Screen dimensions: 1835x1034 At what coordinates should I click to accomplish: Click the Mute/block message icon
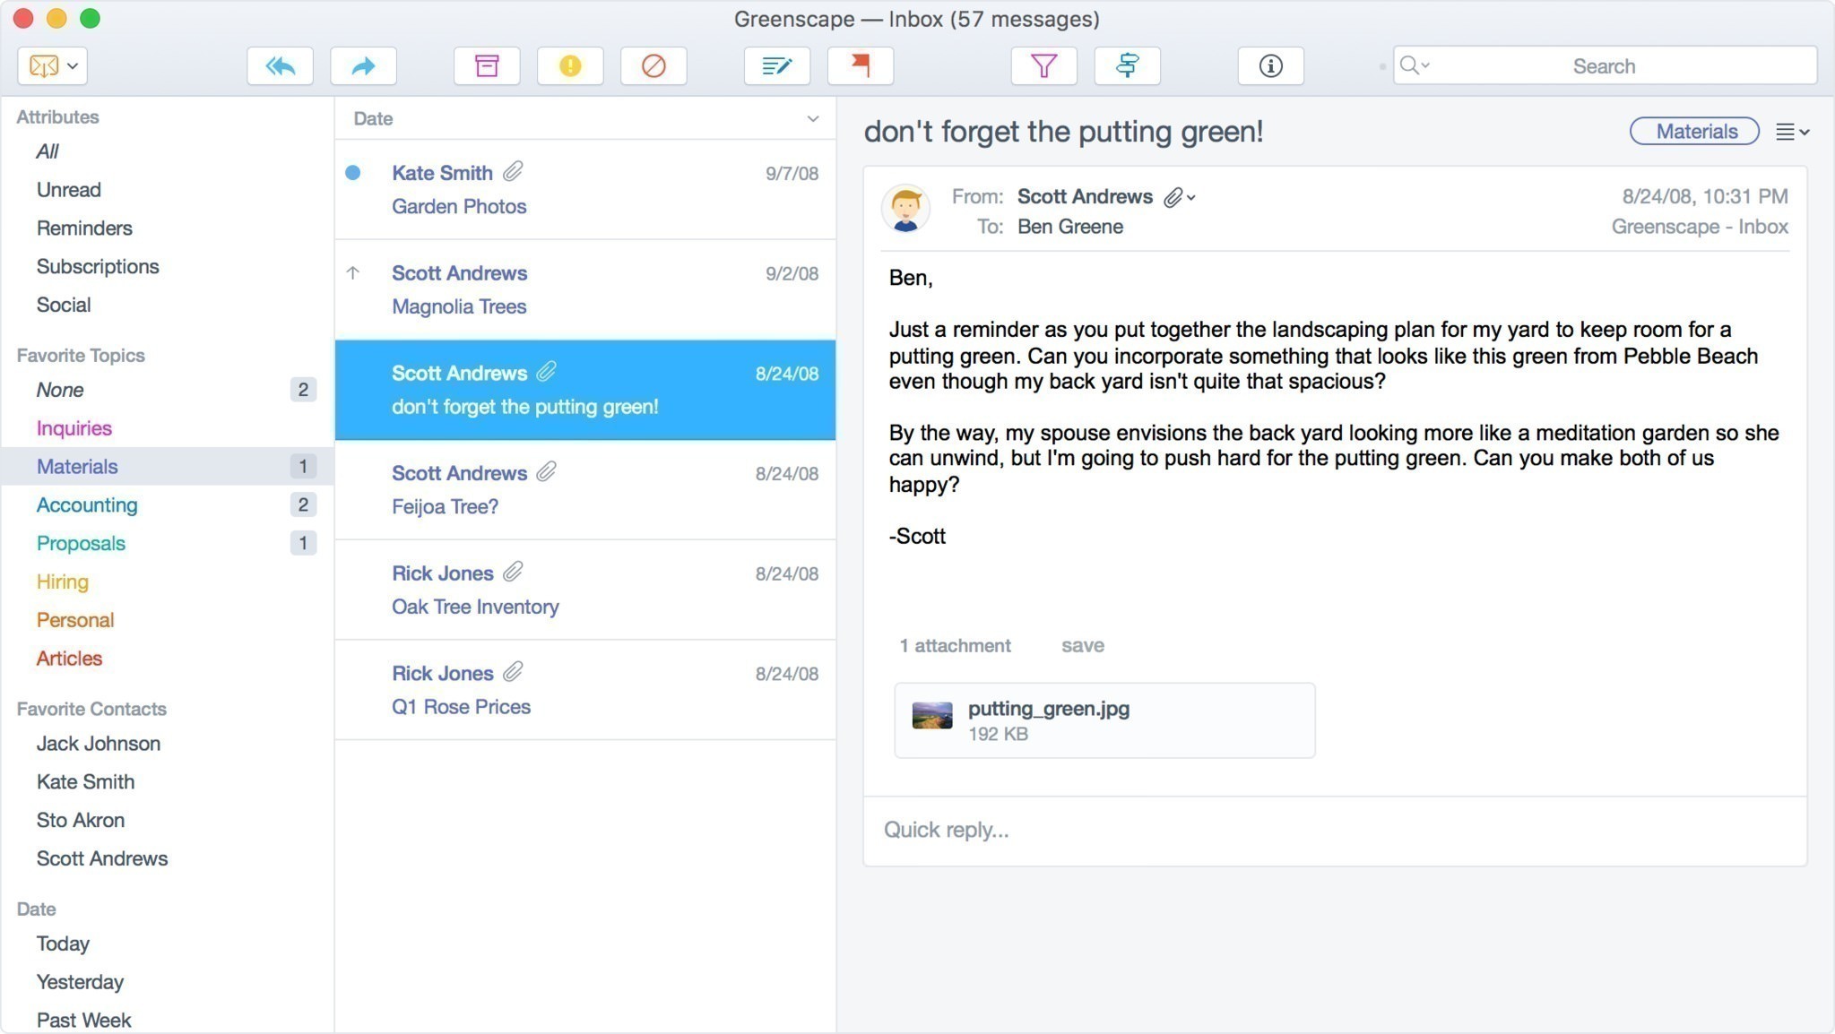coord(653,65)
